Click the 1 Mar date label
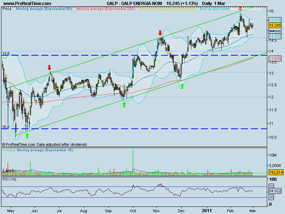285x214 pixels. click(x=219, y=4)
